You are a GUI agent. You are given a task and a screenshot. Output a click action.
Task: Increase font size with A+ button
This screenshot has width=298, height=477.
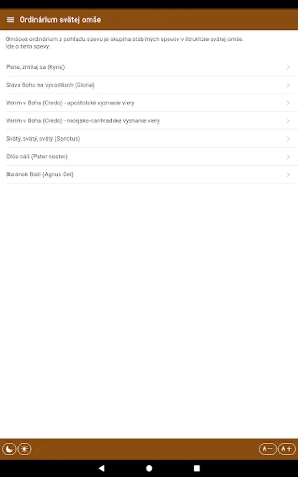point(287,449)
